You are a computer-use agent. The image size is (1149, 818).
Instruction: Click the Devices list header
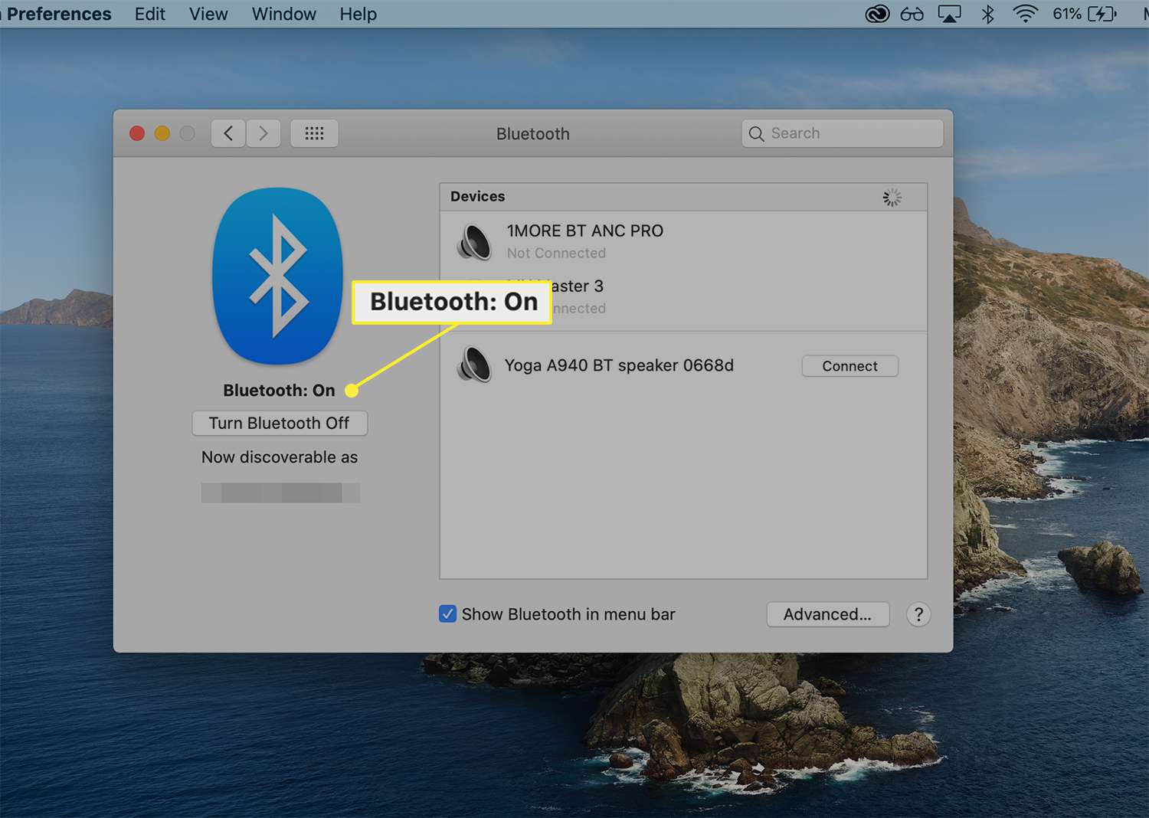click(683, 197)
